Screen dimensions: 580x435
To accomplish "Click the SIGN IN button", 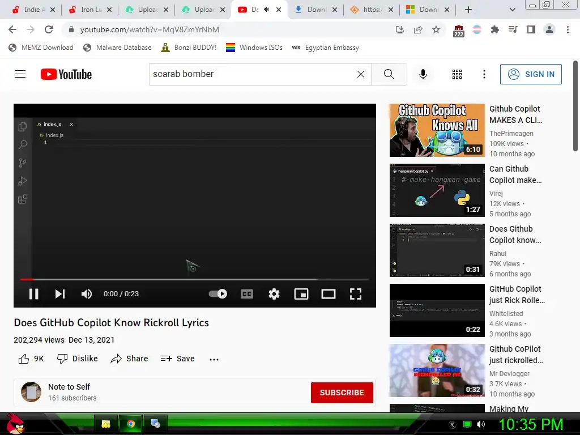I will point(530,74).
